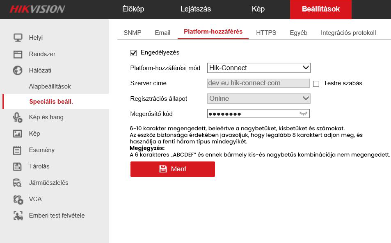Open the Regisztrációs állapot dropdown
The image size is (391, 243).
[x=258, y=99]
